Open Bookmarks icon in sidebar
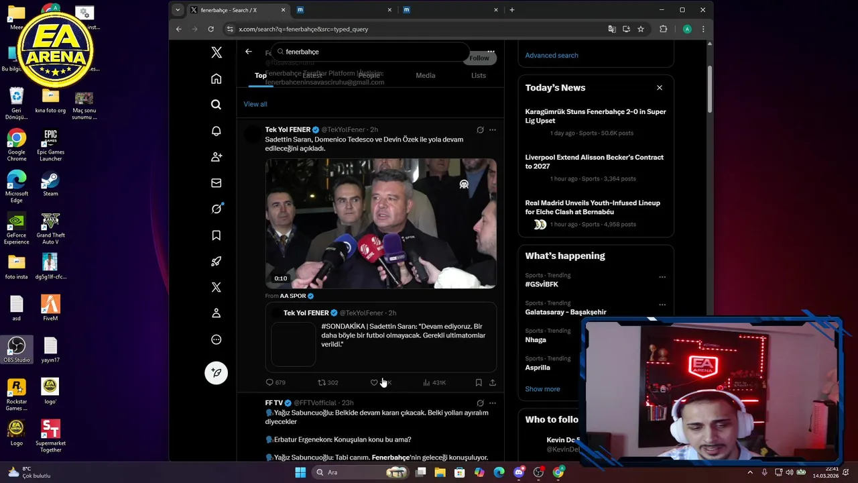Viewport: 858px width, 483px height. [x=216, y=235]
